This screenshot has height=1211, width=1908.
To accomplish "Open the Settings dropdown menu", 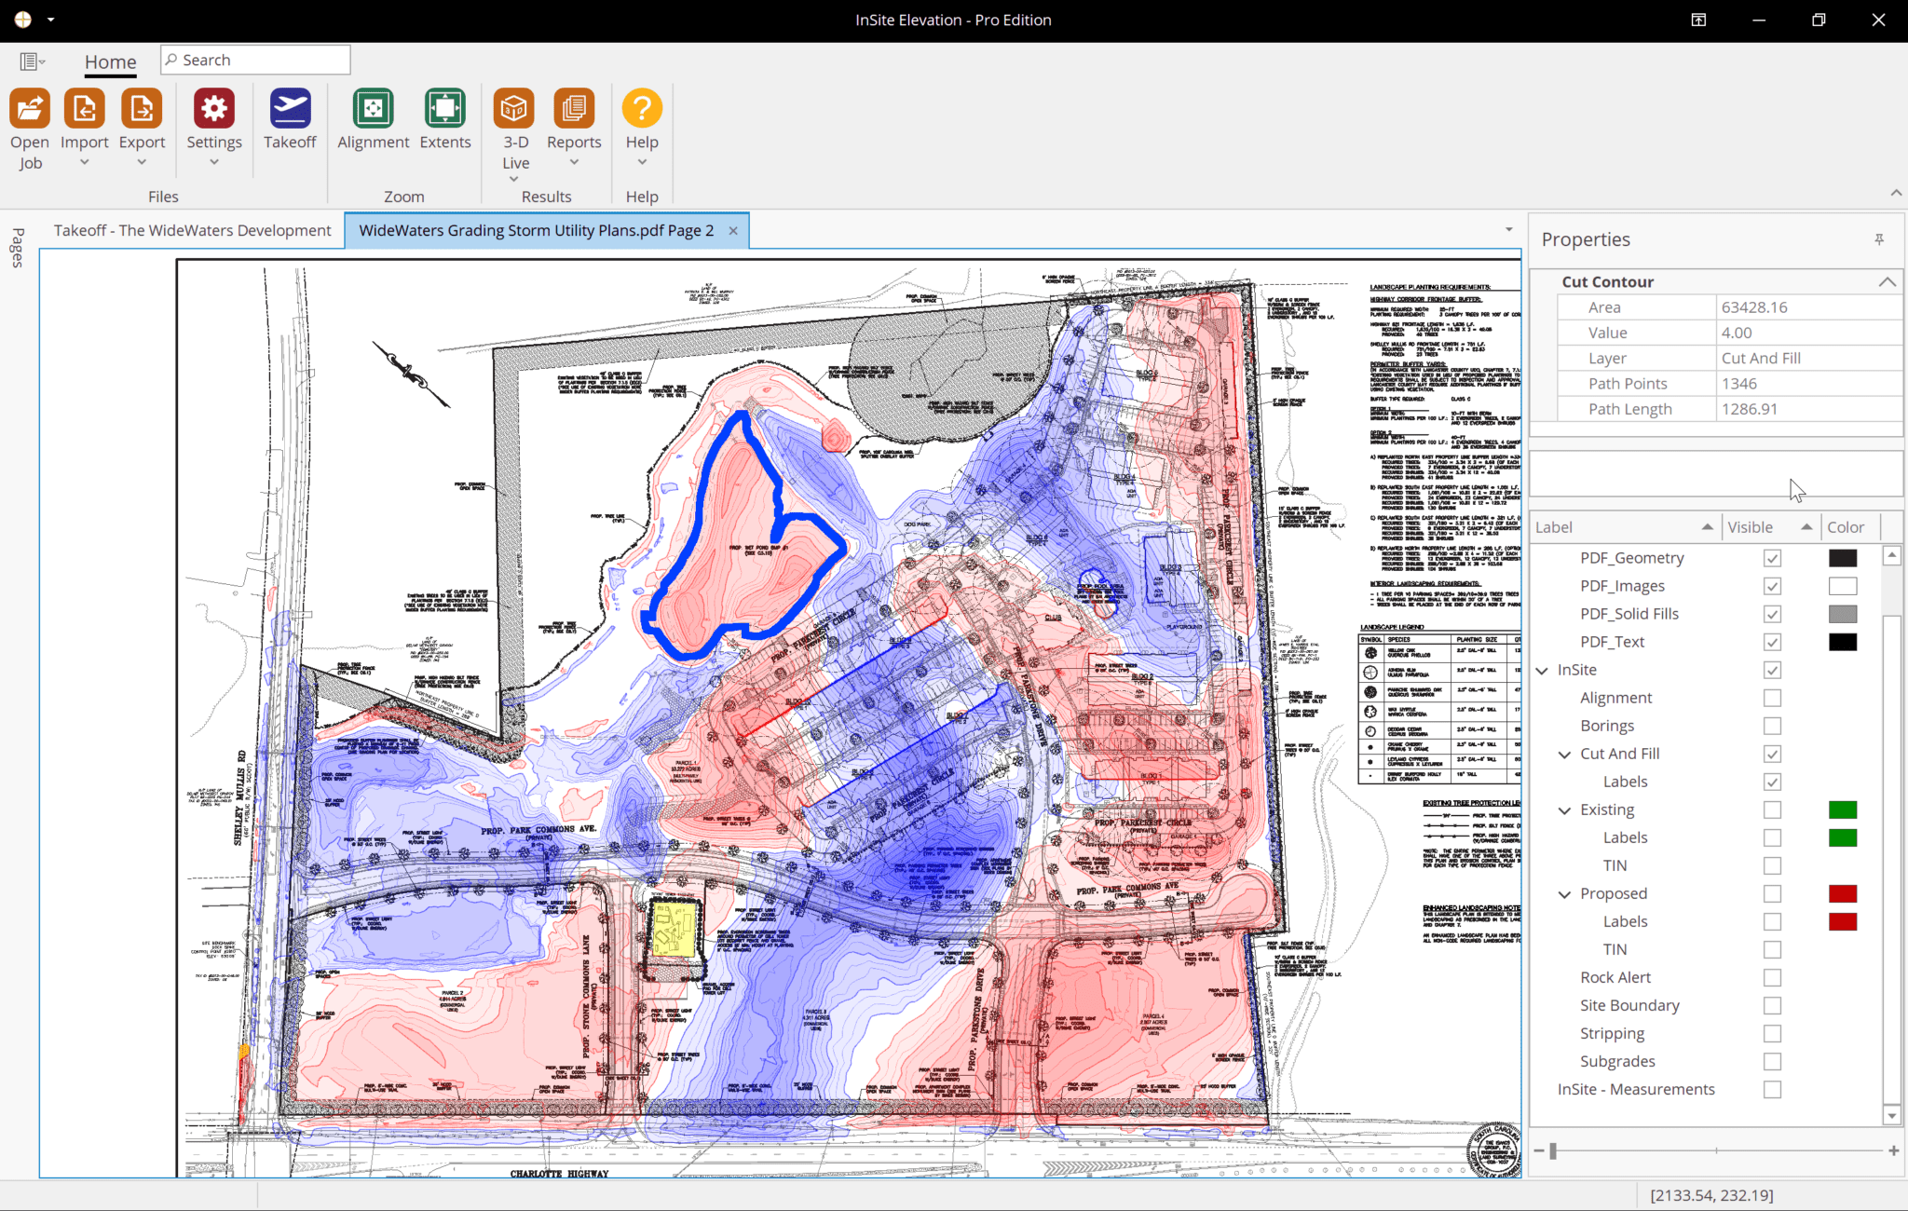I will [214, 163].
